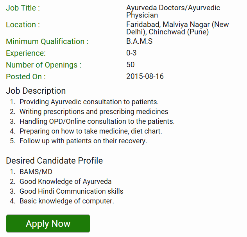Click the Number of Openings label

44,65
